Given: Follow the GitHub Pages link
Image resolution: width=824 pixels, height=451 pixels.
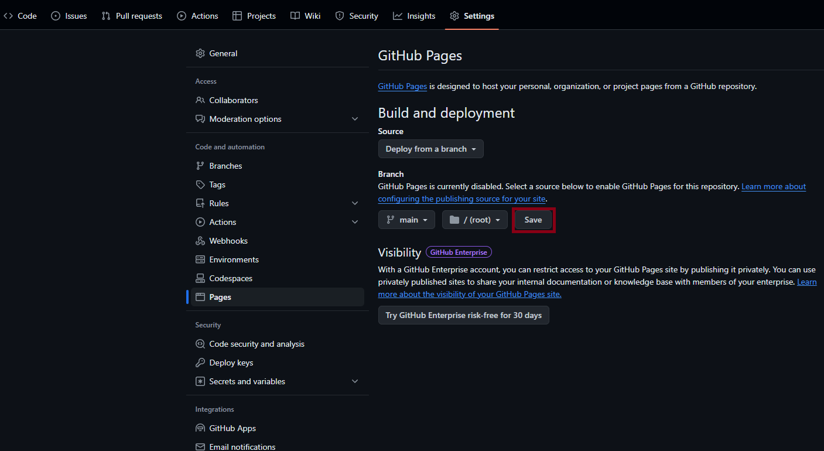Looking at the screenshot, I should point(402,86).
